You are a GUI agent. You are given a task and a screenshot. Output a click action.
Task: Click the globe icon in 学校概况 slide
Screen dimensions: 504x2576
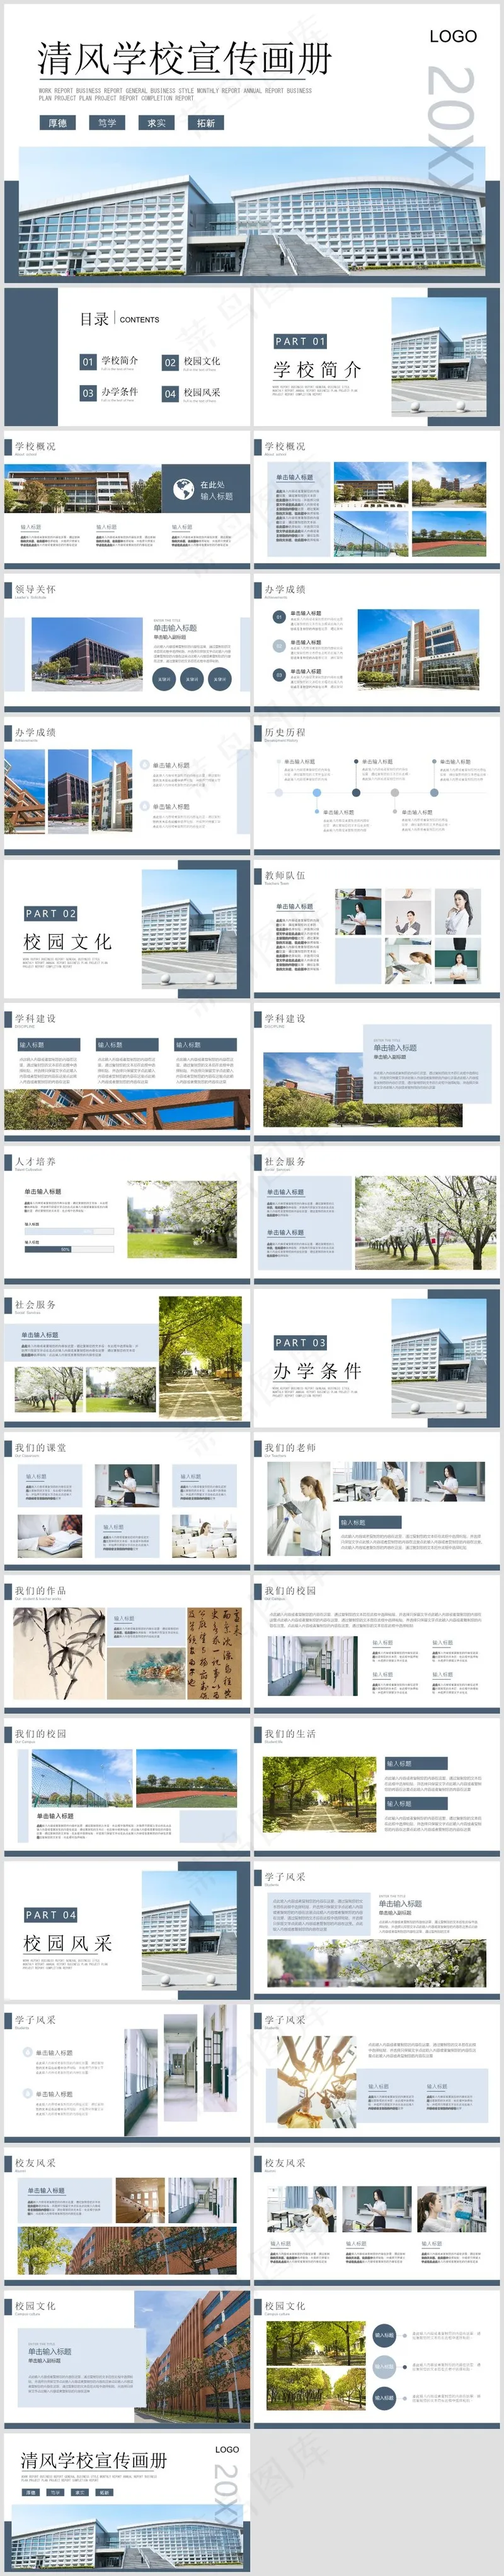pos(183,489)
